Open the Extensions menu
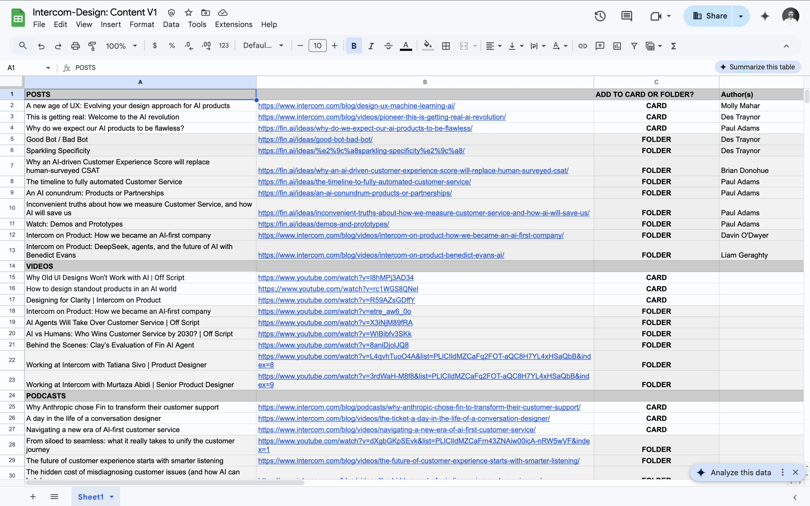Viewport: 810px width, 506px height. pyautogui.click(x=233, y=24)
